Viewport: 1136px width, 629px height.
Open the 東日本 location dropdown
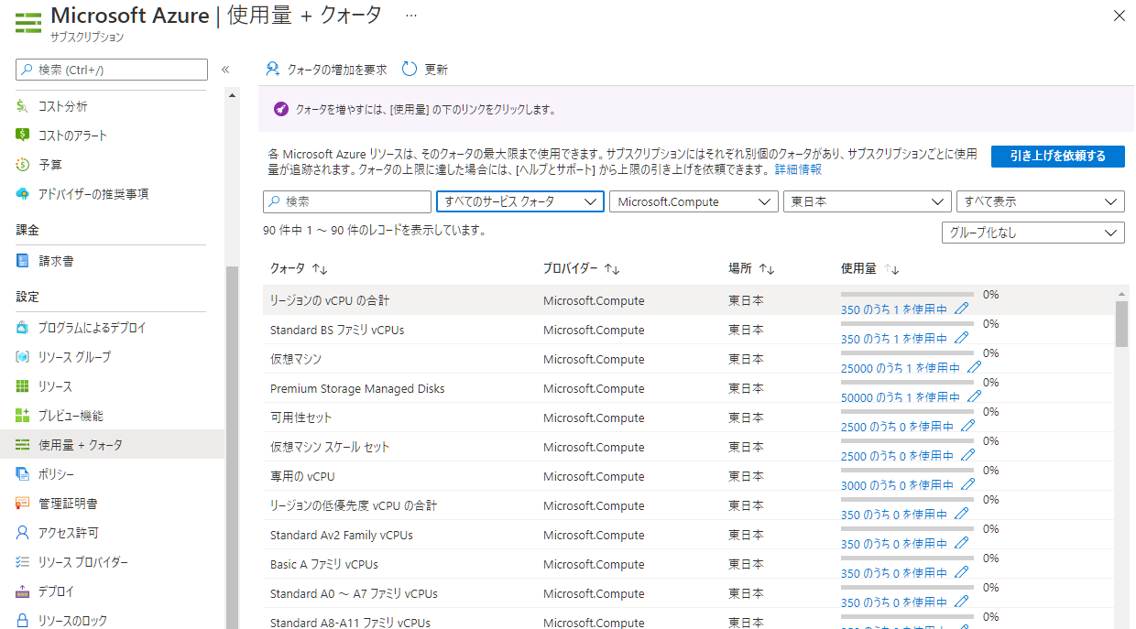tap(868, 201)
